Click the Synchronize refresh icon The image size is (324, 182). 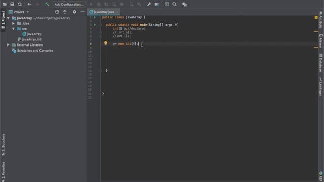(x=20, y=4)
